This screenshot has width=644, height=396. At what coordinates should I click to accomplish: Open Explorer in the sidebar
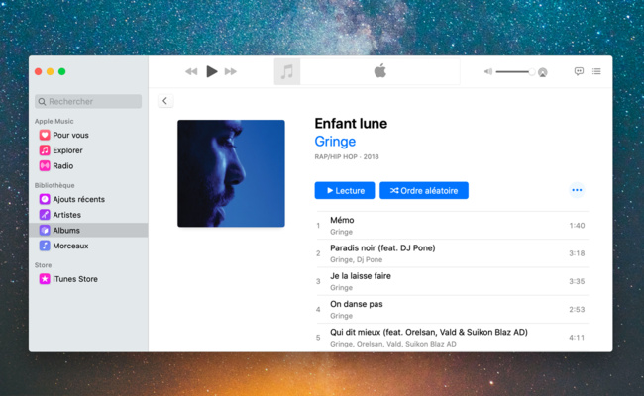(88, 150)
